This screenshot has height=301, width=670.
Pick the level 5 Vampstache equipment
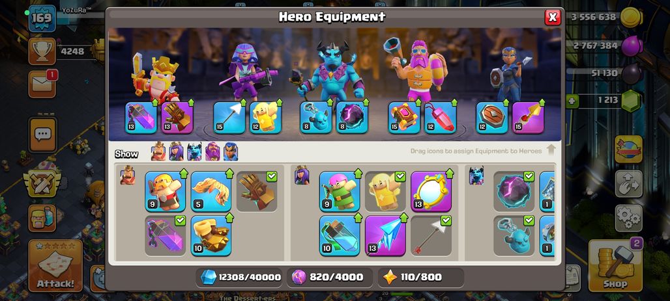point(211,191)
